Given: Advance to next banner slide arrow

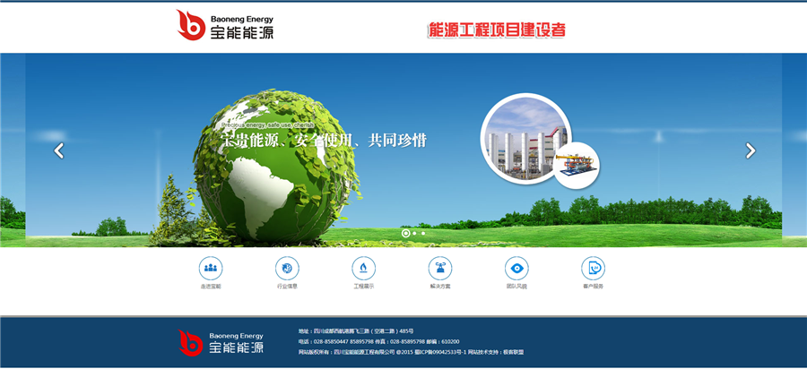Looking at the screenshot, I should [x=751, y=150].
